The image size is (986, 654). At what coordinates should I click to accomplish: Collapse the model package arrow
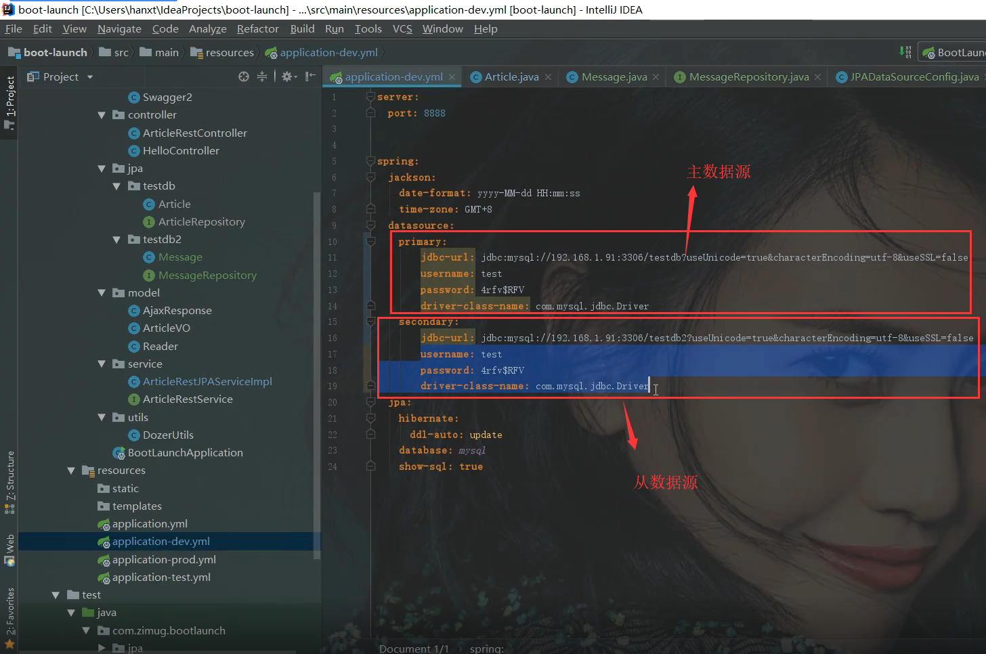click(102, 293)
